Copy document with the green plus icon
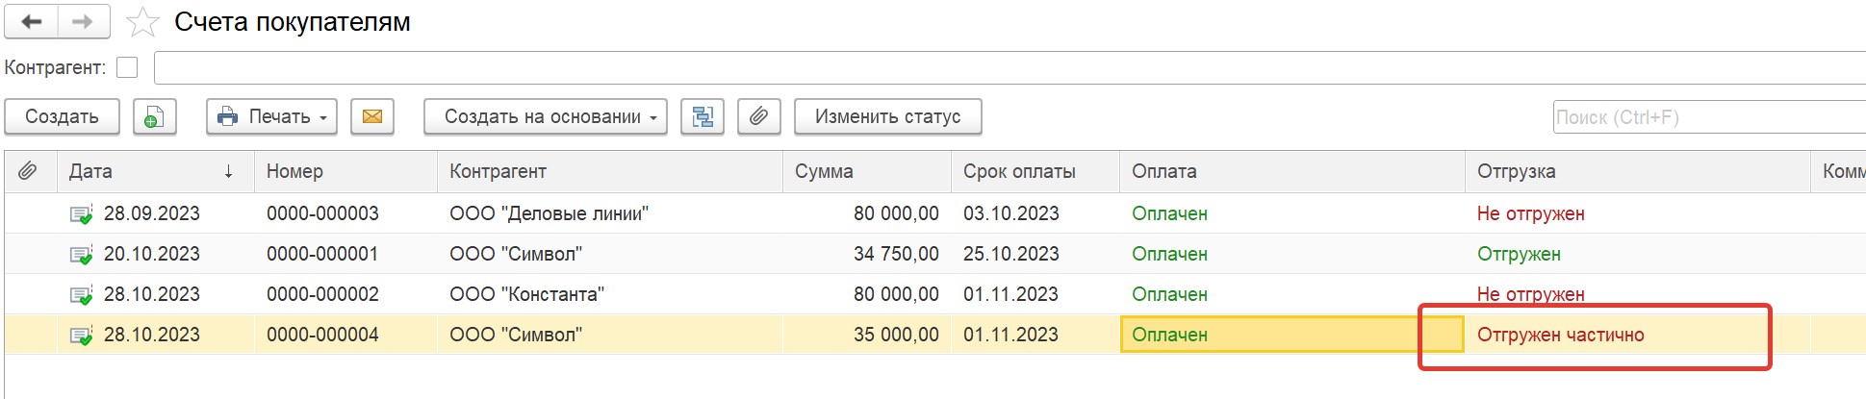This screenshot has width=1866, height=399. [154, 117]
